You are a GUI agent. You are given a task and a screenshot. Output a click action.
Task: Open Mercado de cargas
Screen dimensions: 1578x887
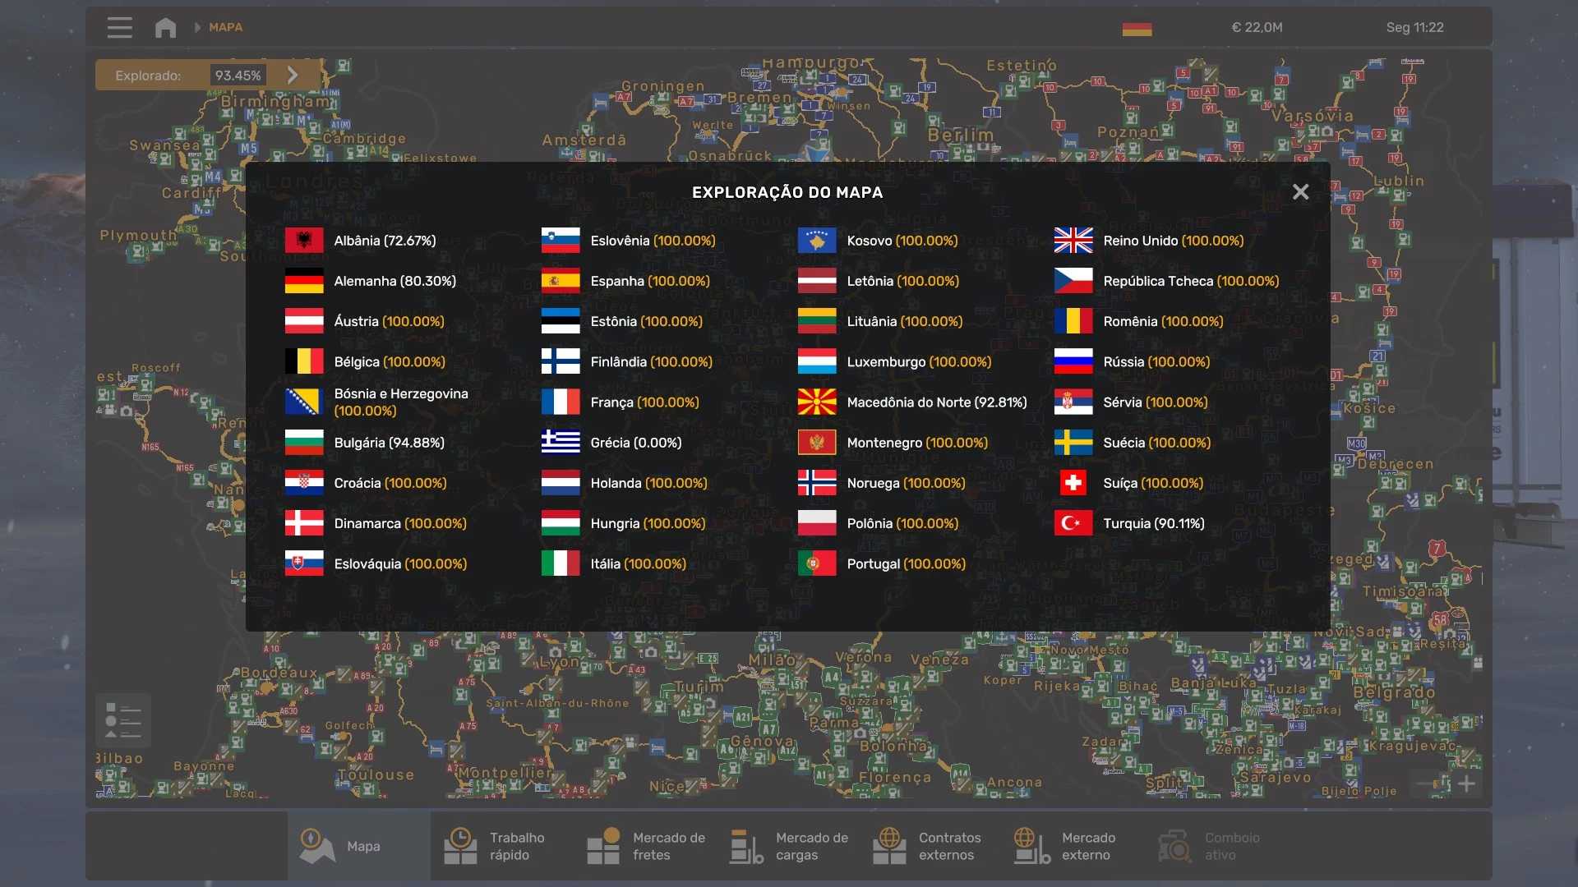coord(789,846)
